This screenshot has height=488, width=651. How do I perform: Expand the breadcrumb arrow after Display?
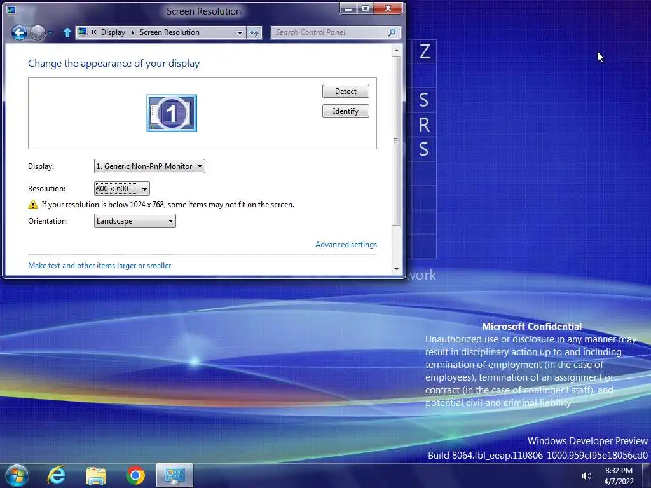tap(132, 32)
